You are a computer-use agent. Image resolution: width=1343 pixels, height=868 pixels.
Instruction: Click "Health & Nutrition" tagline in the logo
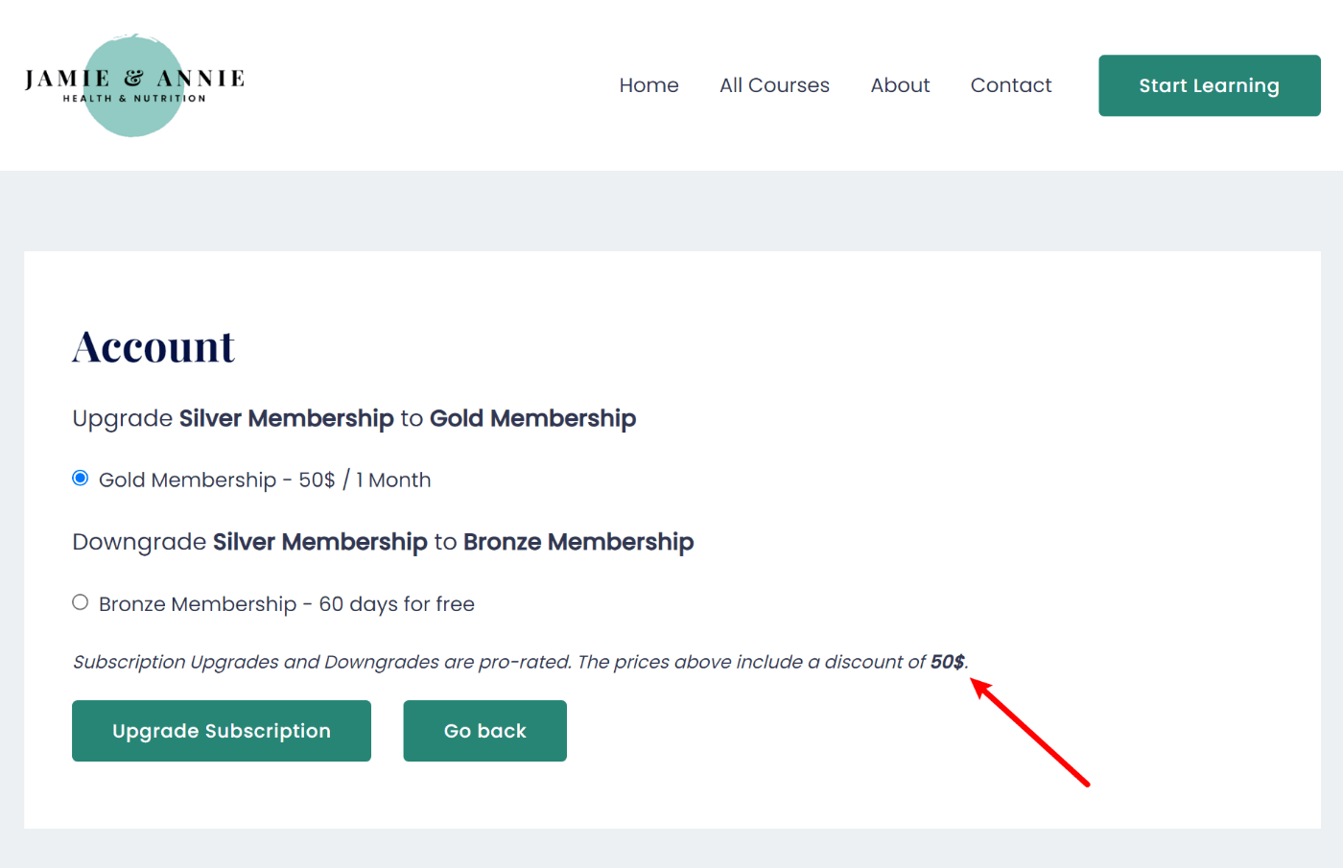(x=134, y=99)
